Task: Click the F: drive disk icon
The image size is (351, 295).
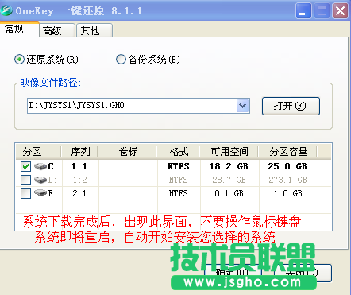Action: (x=40, y=193)
